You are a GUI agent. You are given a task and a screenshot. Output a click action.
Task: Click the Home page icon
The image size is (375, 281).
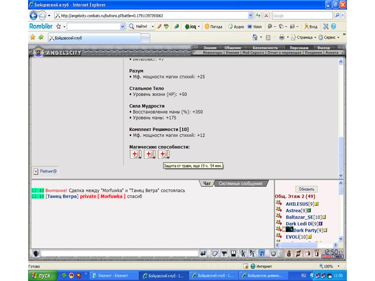tap(255, 37)
